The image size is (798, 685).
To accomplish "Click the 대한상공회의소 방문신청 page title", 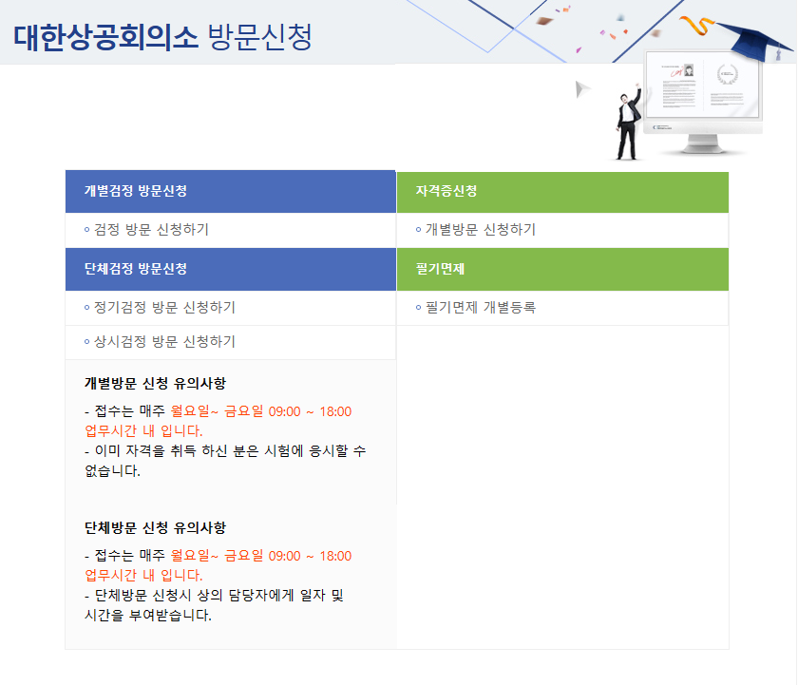I will pos(162,37).
